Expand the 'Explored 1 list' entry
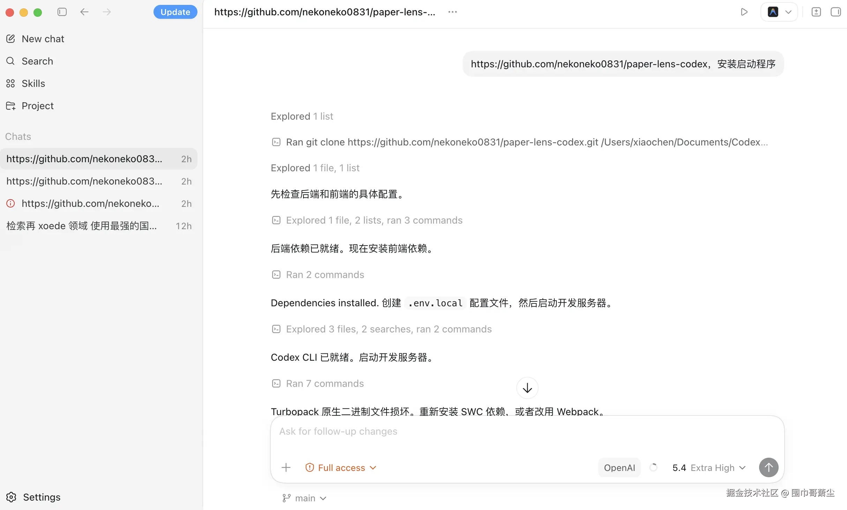Screen dimensions: 847x510 click(x=302, y=116)
